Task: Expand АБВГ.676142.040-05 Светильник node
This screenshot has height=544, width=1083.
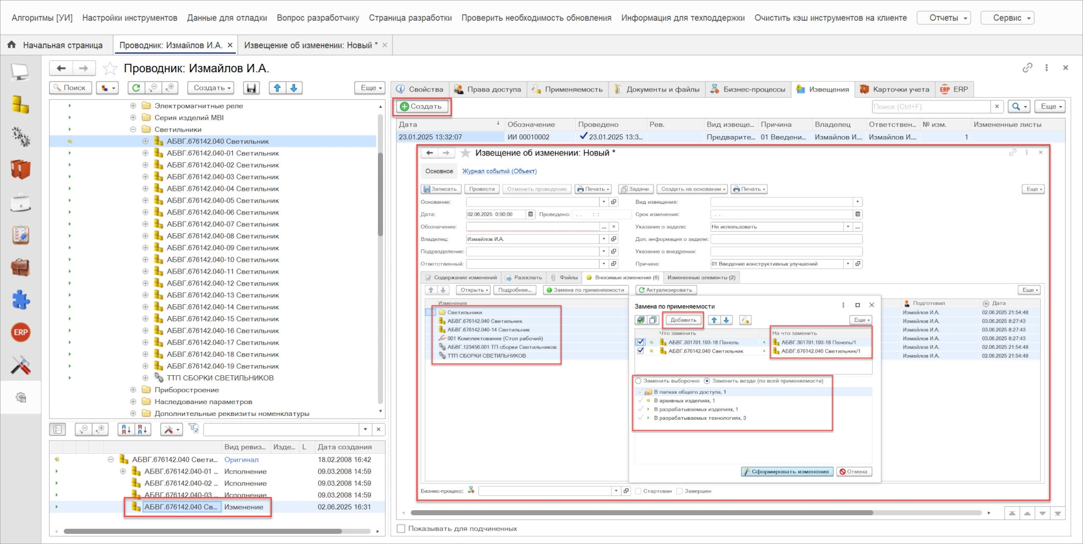Action: coord(145,200)
